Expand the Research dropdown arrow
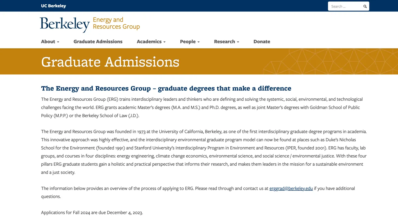The height and width of the screenshot is (217, 398). click(x=238, y=42)
